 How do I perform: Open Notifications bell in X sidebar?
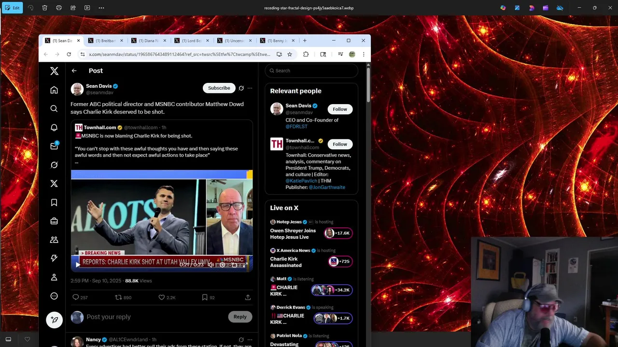(x=54, y=127)
